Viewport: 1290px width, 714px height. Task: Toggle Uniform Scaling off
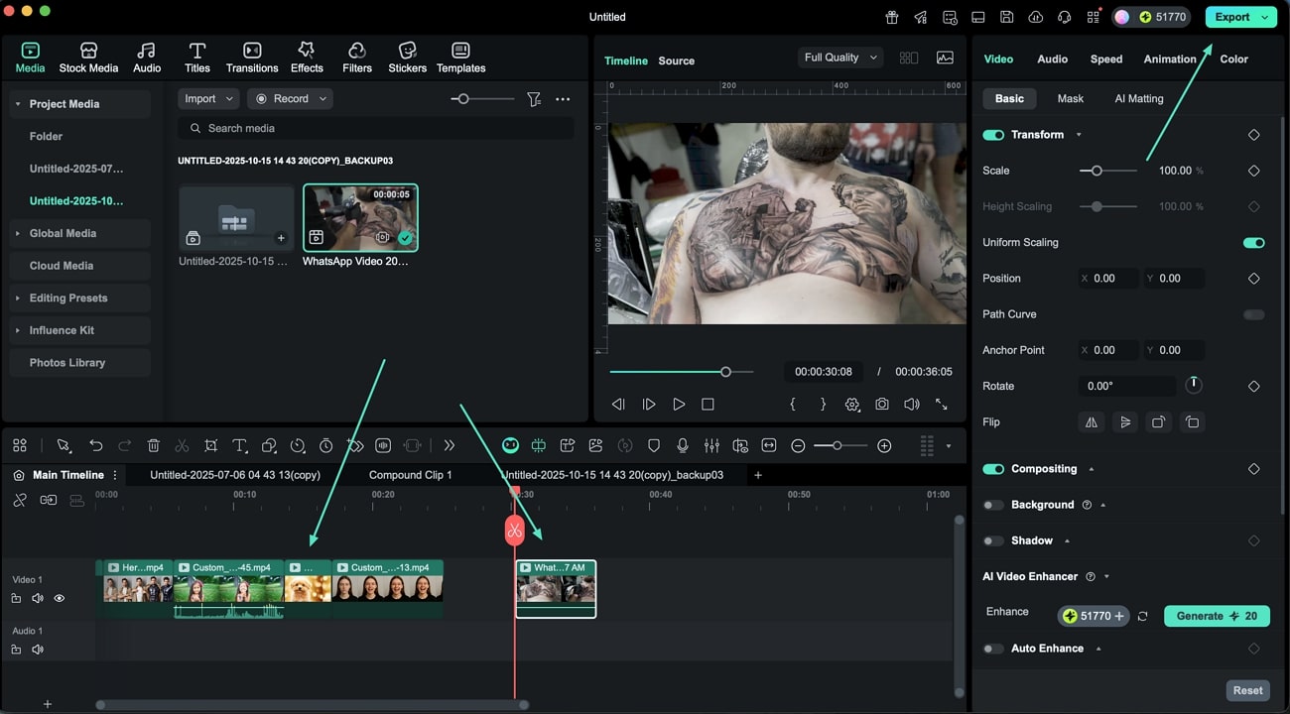click(x=1253, y=242)
